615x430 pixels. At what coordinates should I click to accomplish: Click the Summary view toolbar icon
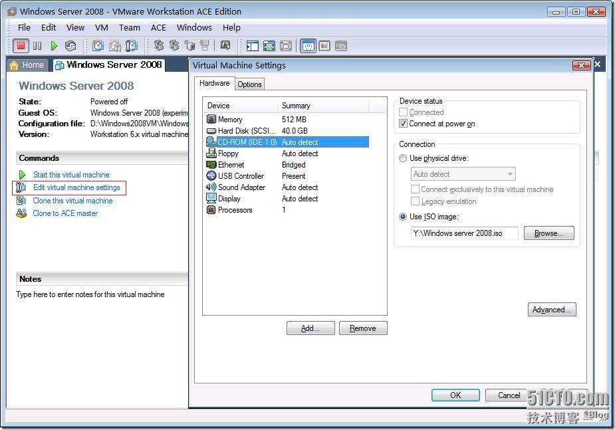pos(308,46)
